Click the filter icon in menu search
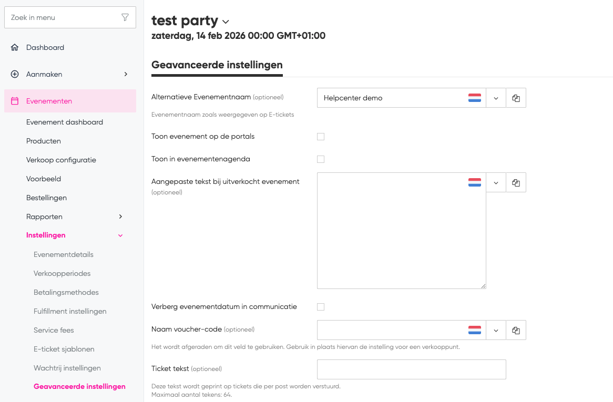 click(125, 17)
